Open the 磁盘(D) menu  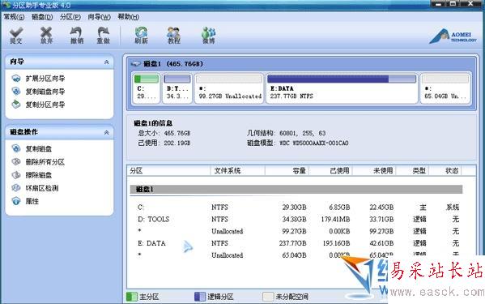(x=42, y=17)
